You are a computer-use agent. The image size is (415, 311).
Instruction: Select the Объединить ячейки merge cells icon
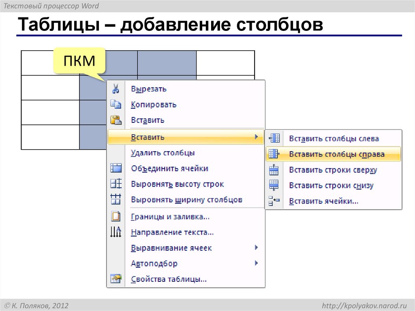(116, 168)
